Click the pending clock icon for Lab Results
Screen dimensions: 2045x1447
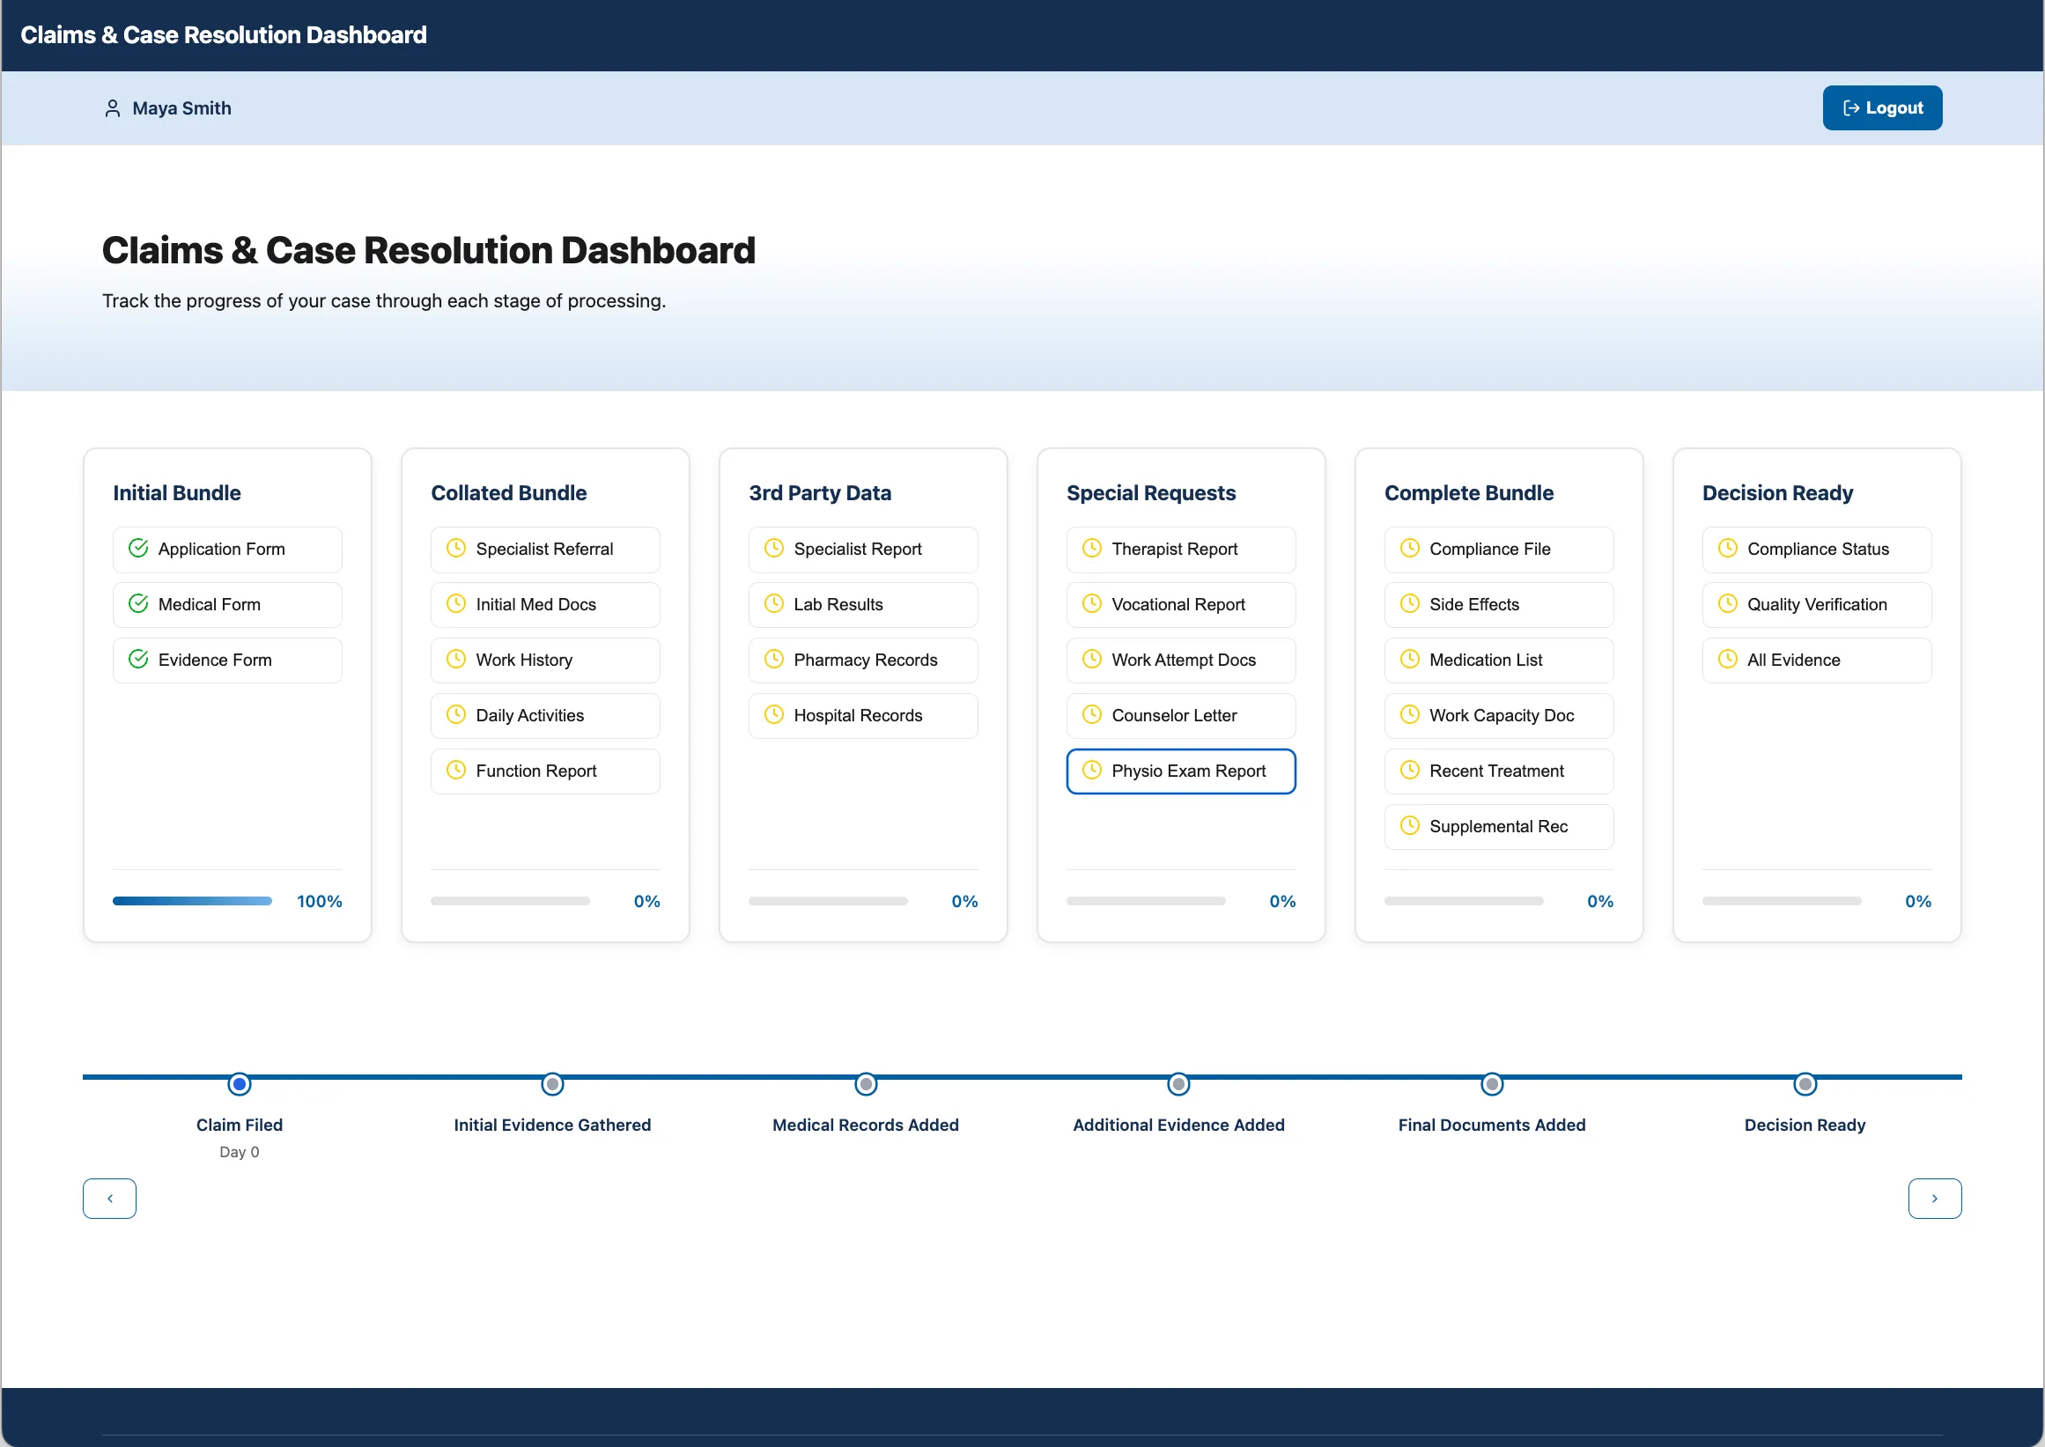(773, 603)
